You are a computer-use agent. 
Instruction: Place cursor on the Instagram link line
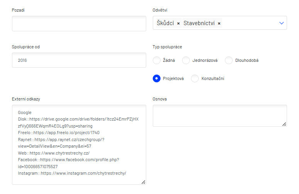pyautogui.click(x=72, y=173)
